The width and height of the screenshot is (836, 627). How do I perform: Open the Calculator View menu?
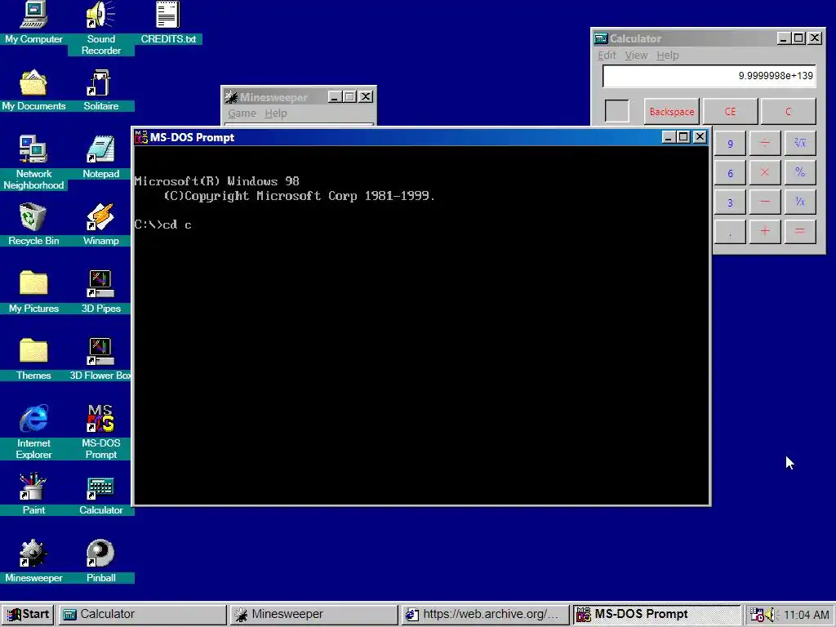tap(636, 55)
